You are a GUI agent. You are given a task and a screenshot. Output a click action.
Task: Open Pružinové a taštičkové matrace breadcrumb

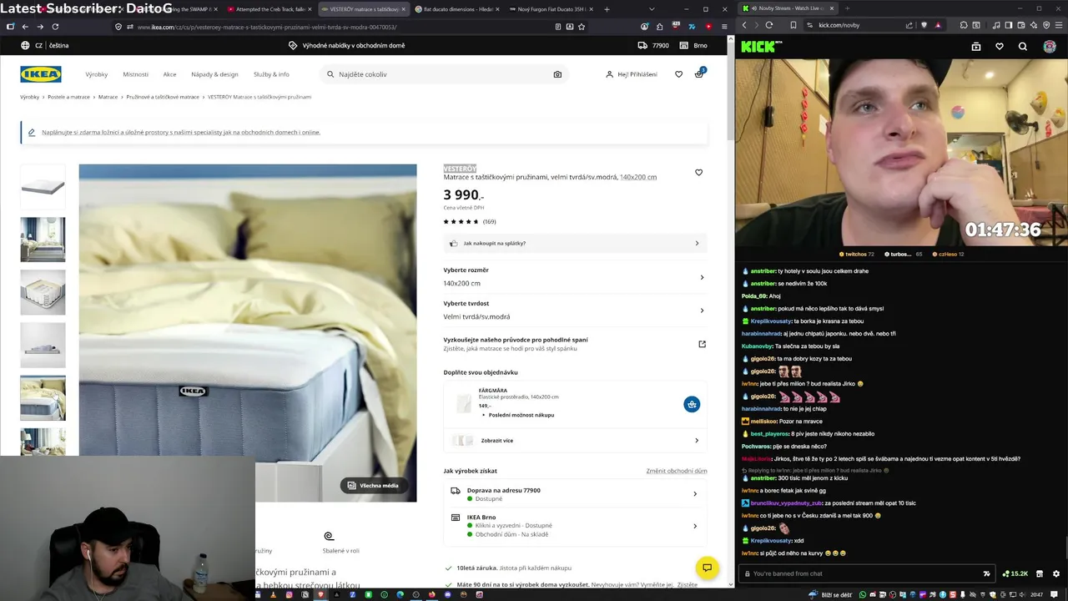(163, 97)
